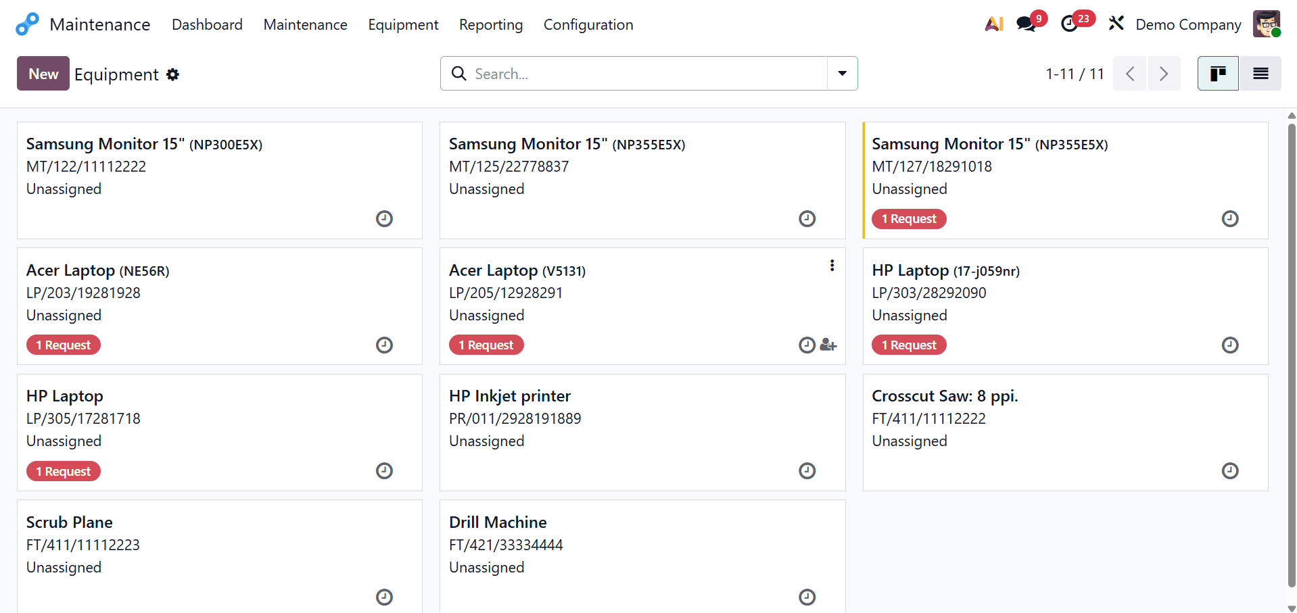Open the Crosscut Saw: 8 ppi. card
Screen dimensions: 1297x613
(1065, 433)
